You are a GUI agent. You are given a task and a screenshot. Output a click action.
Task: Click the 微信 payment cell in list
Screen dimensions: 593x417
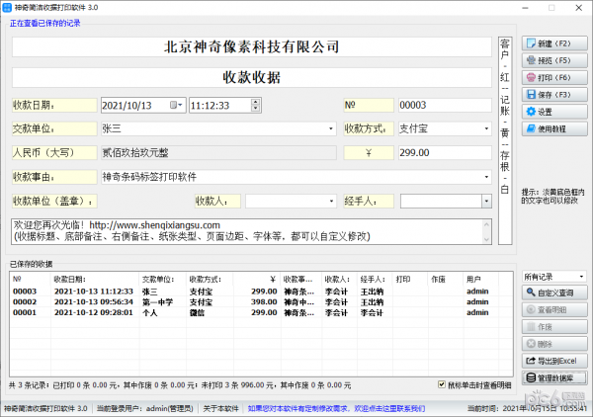(x=197, y=312)
